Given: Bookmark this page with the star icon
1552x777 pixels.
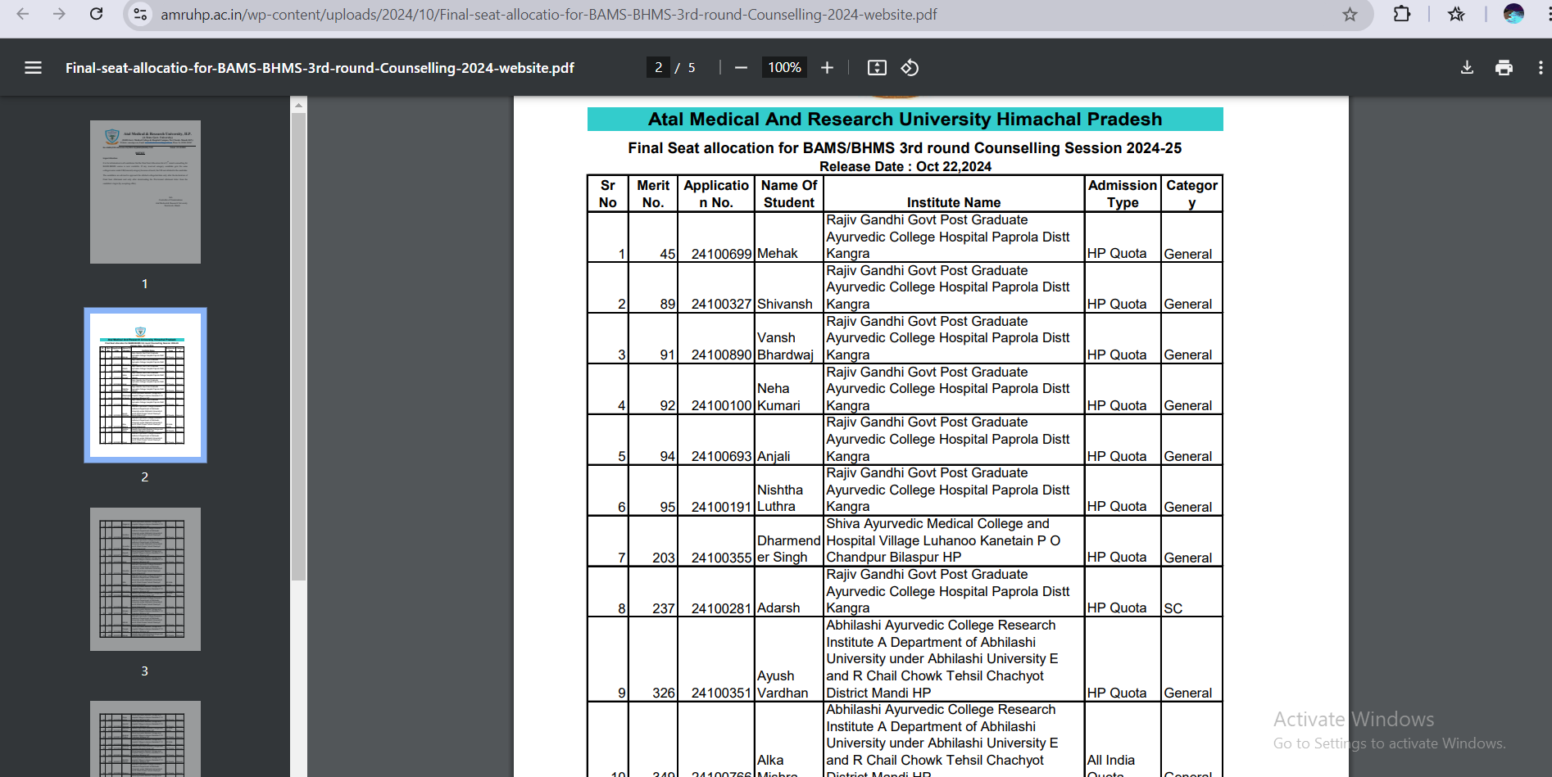Looking at the screenshot, I should pyautogui.click(x=1350, y=14).
